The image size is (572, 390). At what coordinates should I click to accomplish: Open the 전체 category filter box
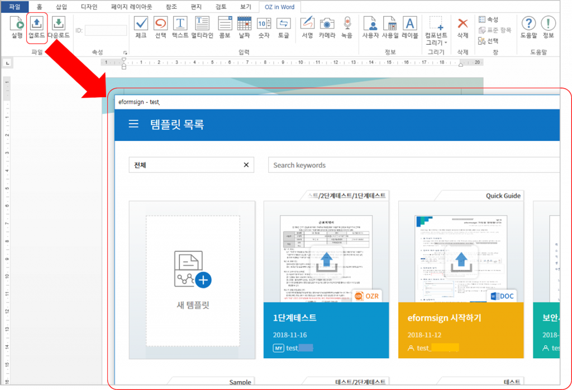pos(191,165)
